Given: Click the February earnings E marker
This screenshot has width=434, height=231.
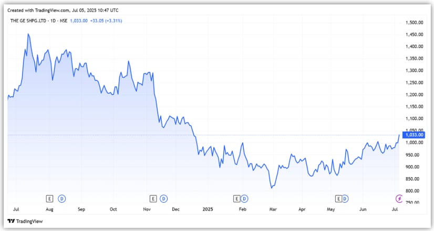Looking at the screenshot, I should (236, 198).
